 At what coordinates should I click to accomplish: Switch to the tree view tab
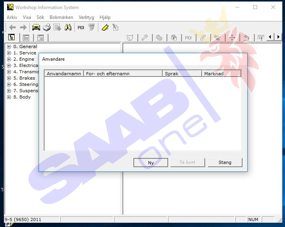point(11,37)
